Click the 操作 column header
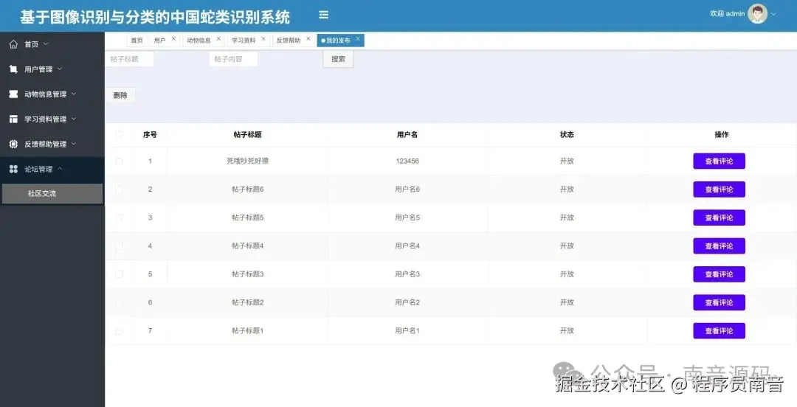 pyautogui.click(x=721, y=135)
